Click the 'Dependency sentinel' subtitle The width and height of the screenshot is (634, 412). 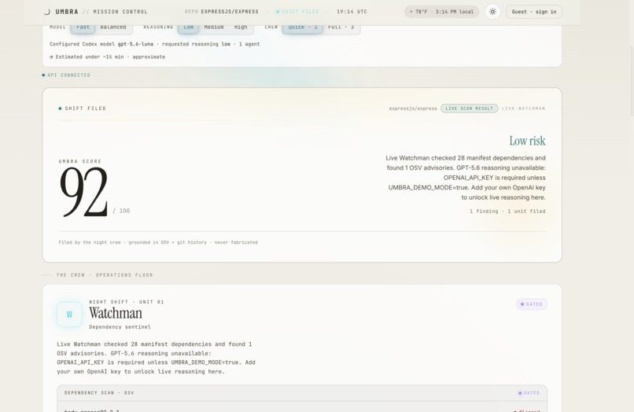coord(120,326)
